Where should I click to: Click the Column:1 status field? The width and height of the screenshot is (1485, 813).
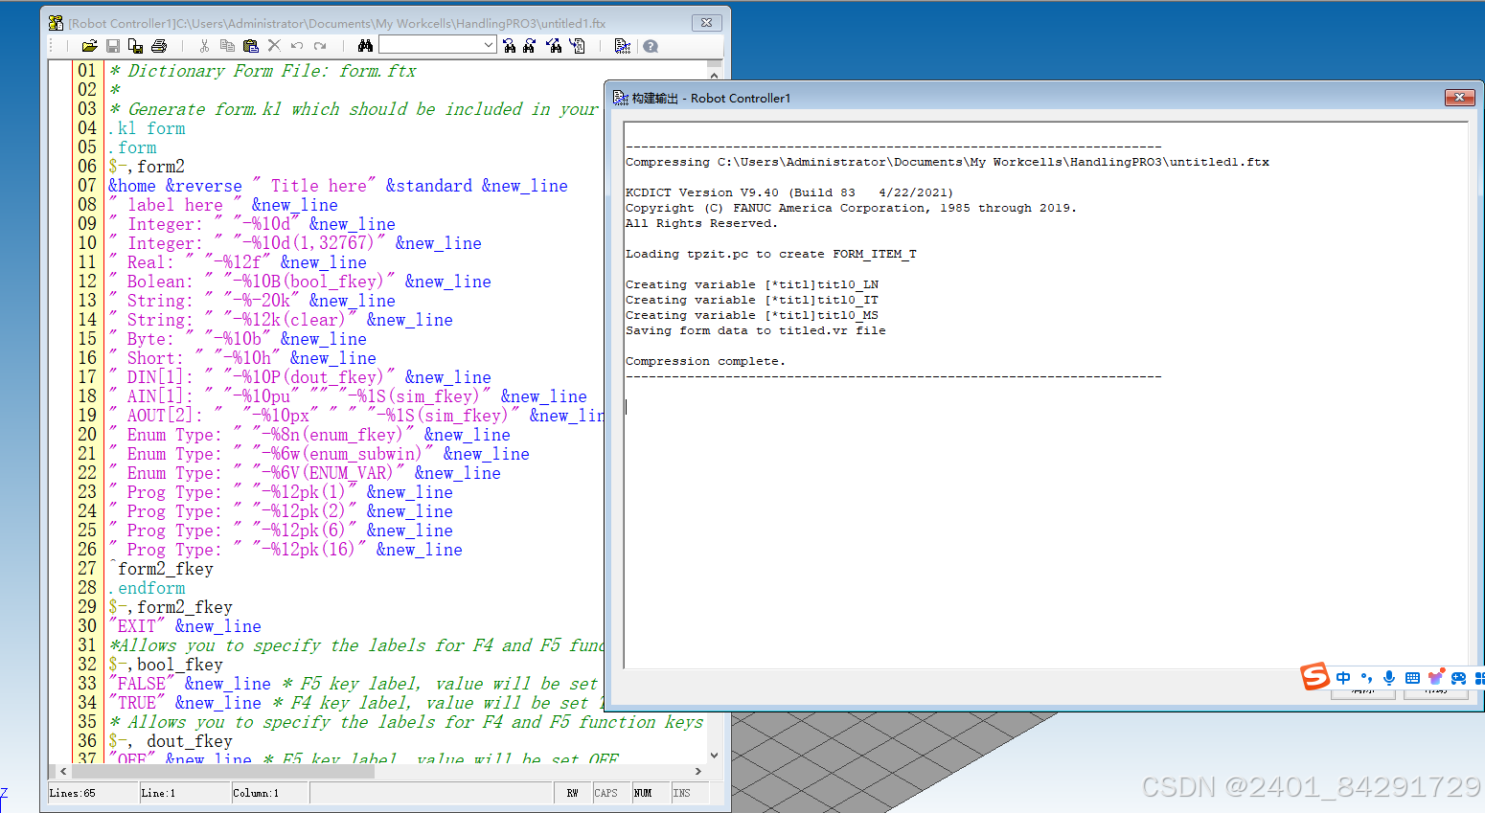[x=269, y=793]
